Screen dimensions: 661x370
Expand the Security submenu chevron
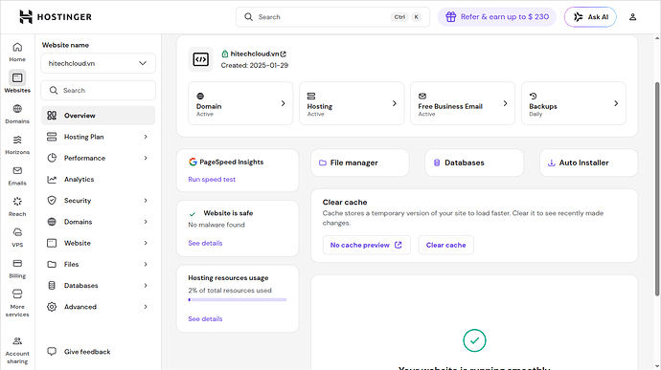146,201
